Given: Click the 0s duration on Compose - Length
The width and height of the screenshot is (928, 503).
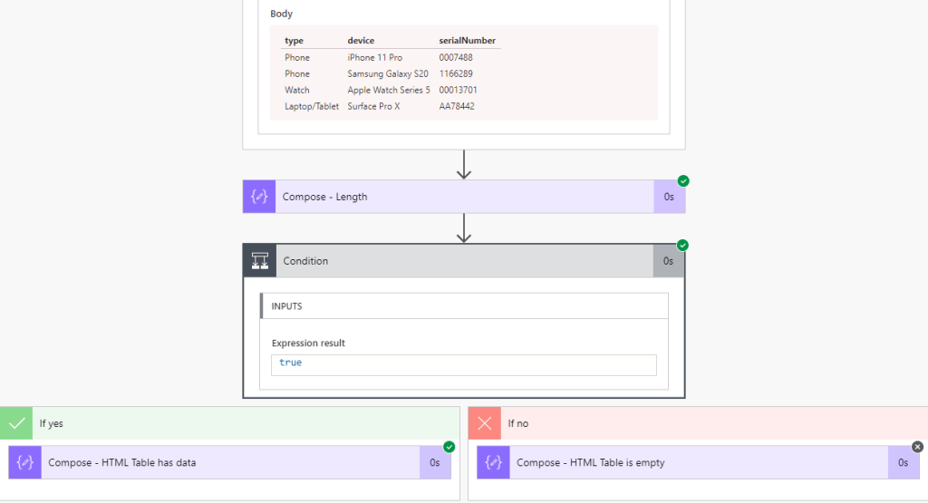Looking at the screenshot, I should click(669, 197).
